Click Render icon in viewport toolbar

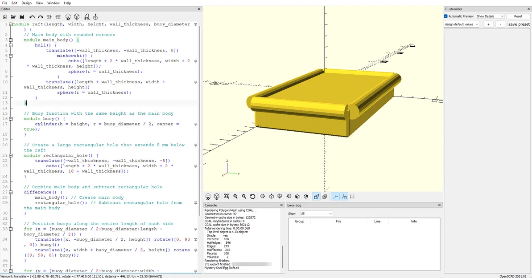point(216,197)
